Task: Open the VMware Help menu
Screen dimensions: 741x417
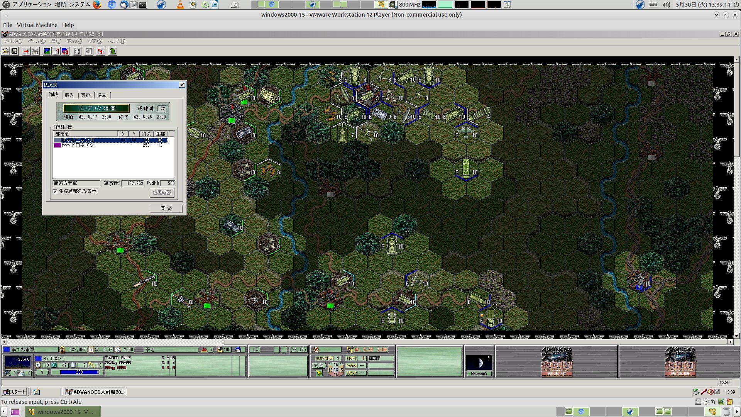Action: coord(68,25)
